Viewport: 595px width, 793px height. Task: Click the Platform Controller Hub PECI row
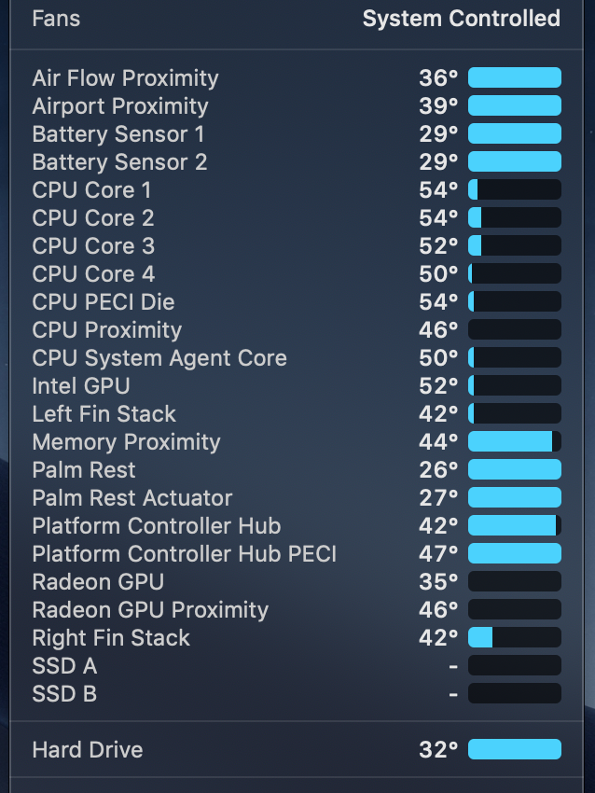[x=297, y=554]
